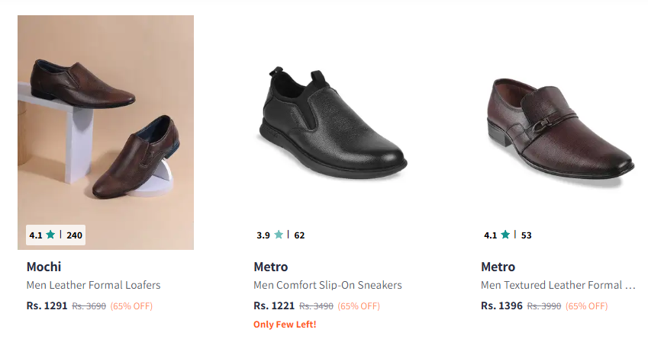Click the 4.1 rating badge with 240 reviews
The width and height of the screenshot is (648, 355).
[56, 235]
